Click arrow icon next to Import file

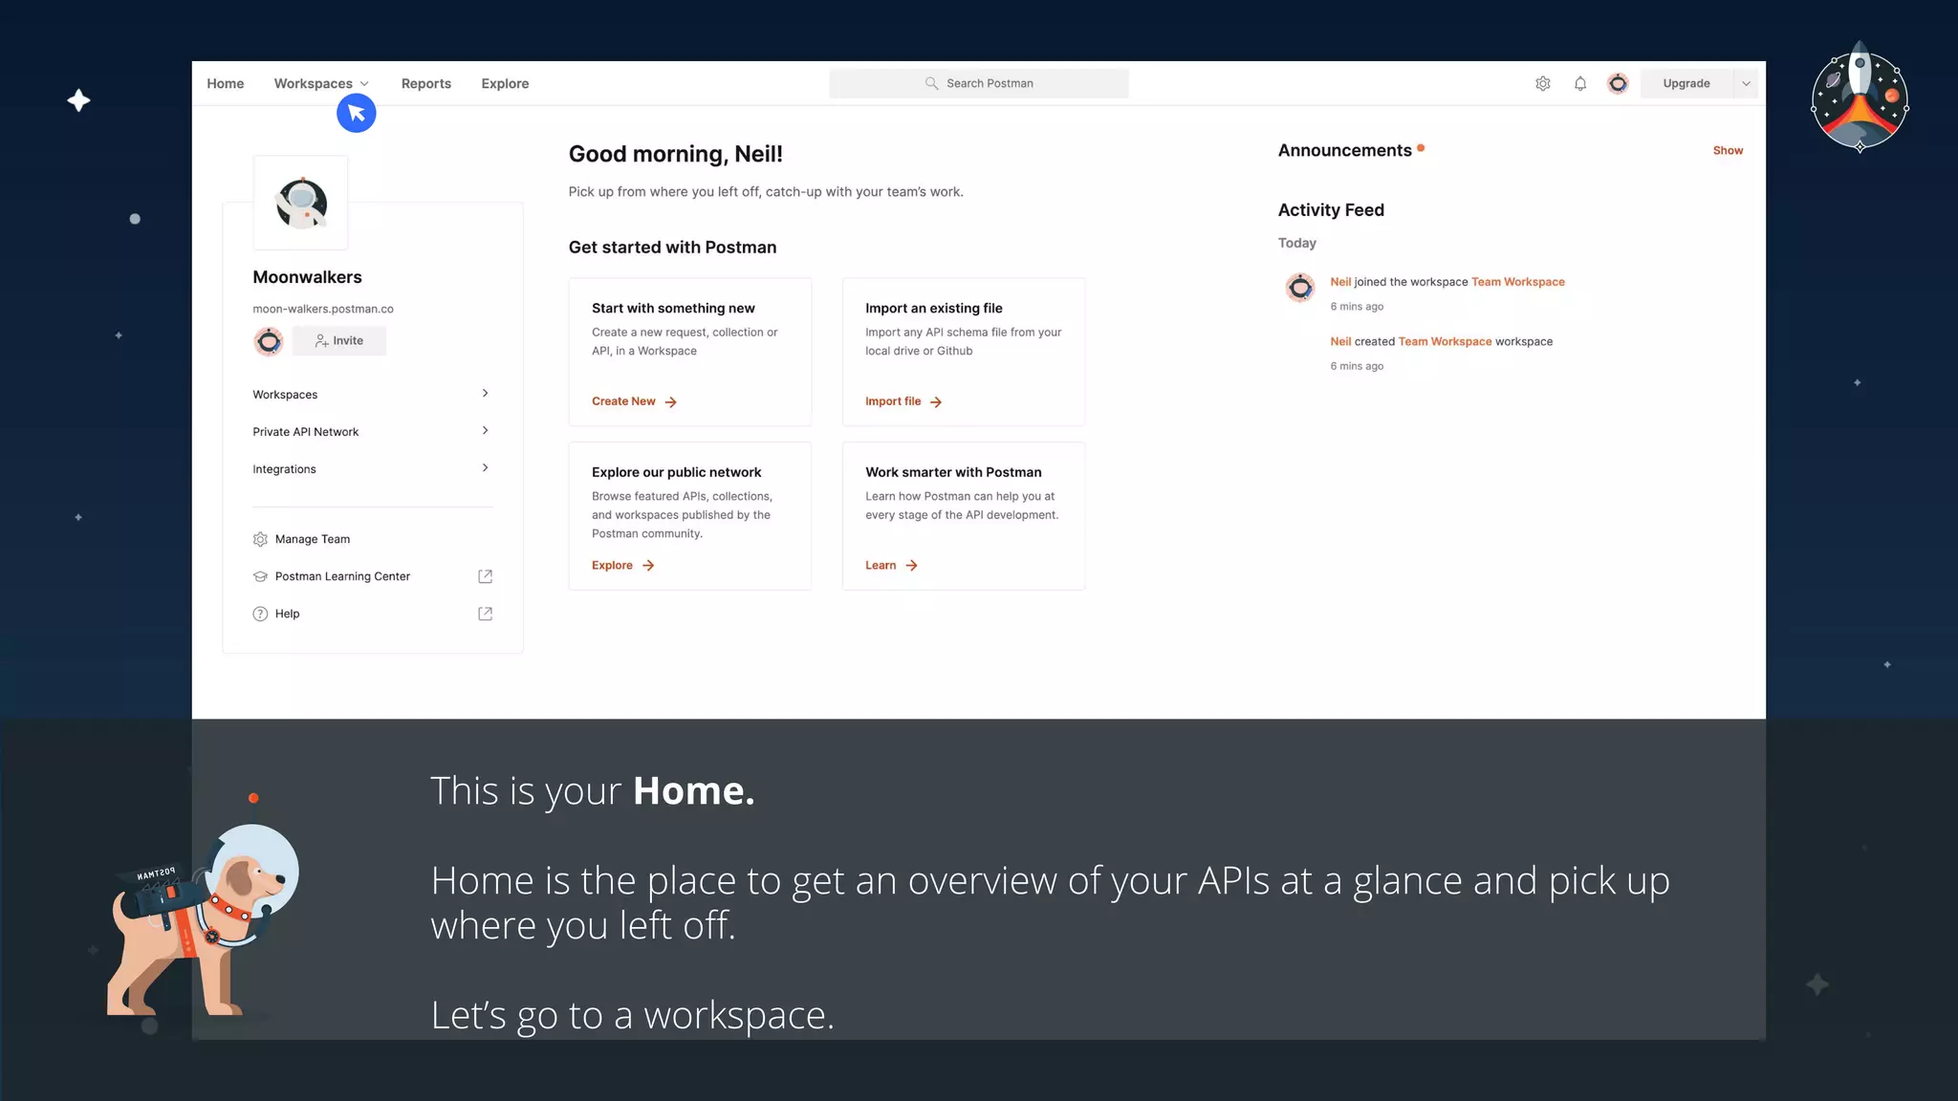(x=936, y=402)
